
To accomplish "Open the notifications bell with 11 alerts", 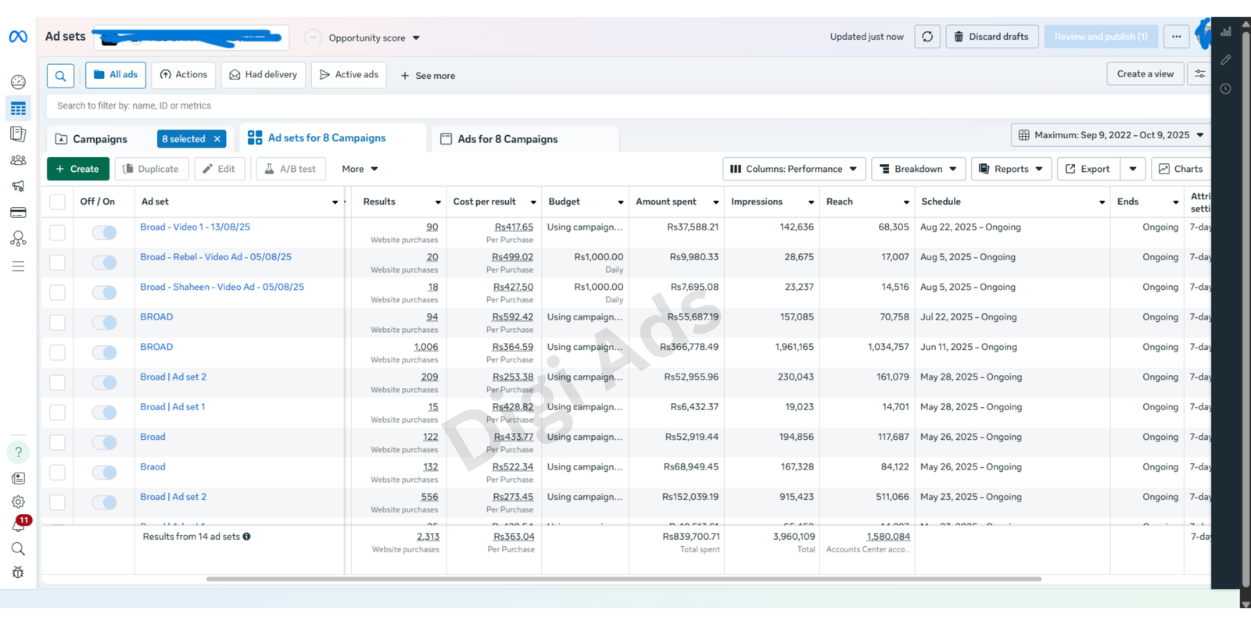I will pyautogui.click(x=19, y=524).
